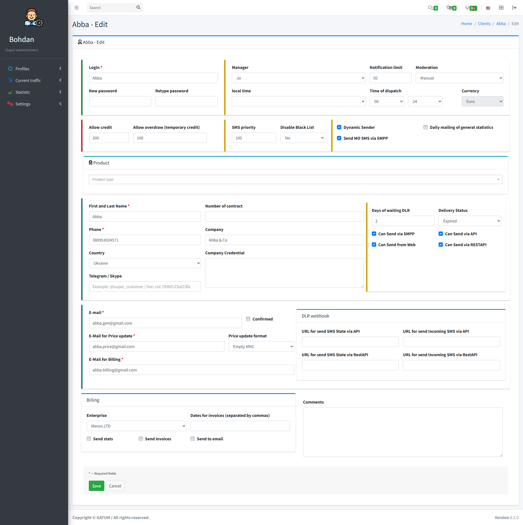This screenshot has height=525, width=523.
Task: Click the logout arrow icon
Action: [514, 8]
